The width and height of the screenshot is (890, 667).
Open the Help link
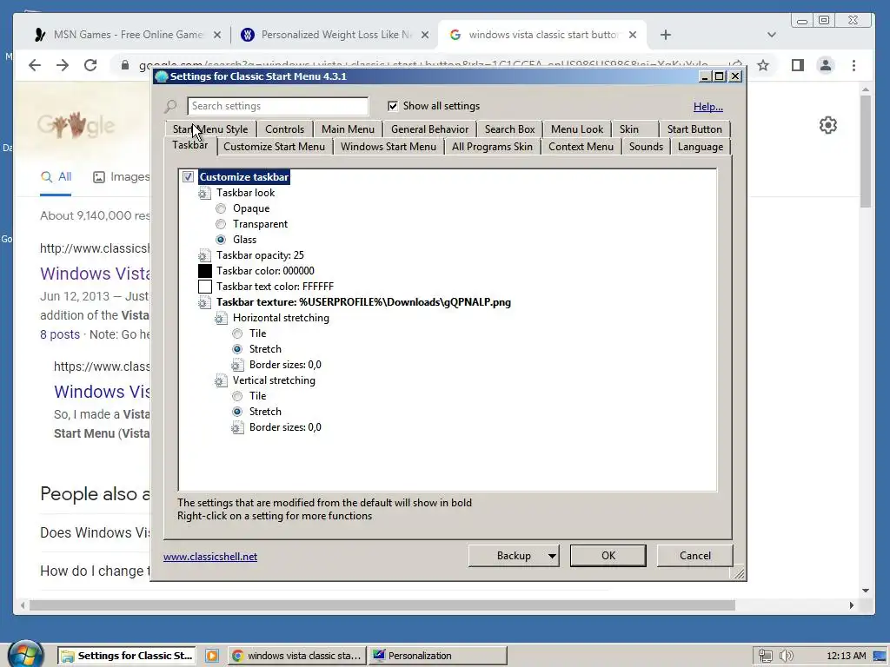(707, 107)
